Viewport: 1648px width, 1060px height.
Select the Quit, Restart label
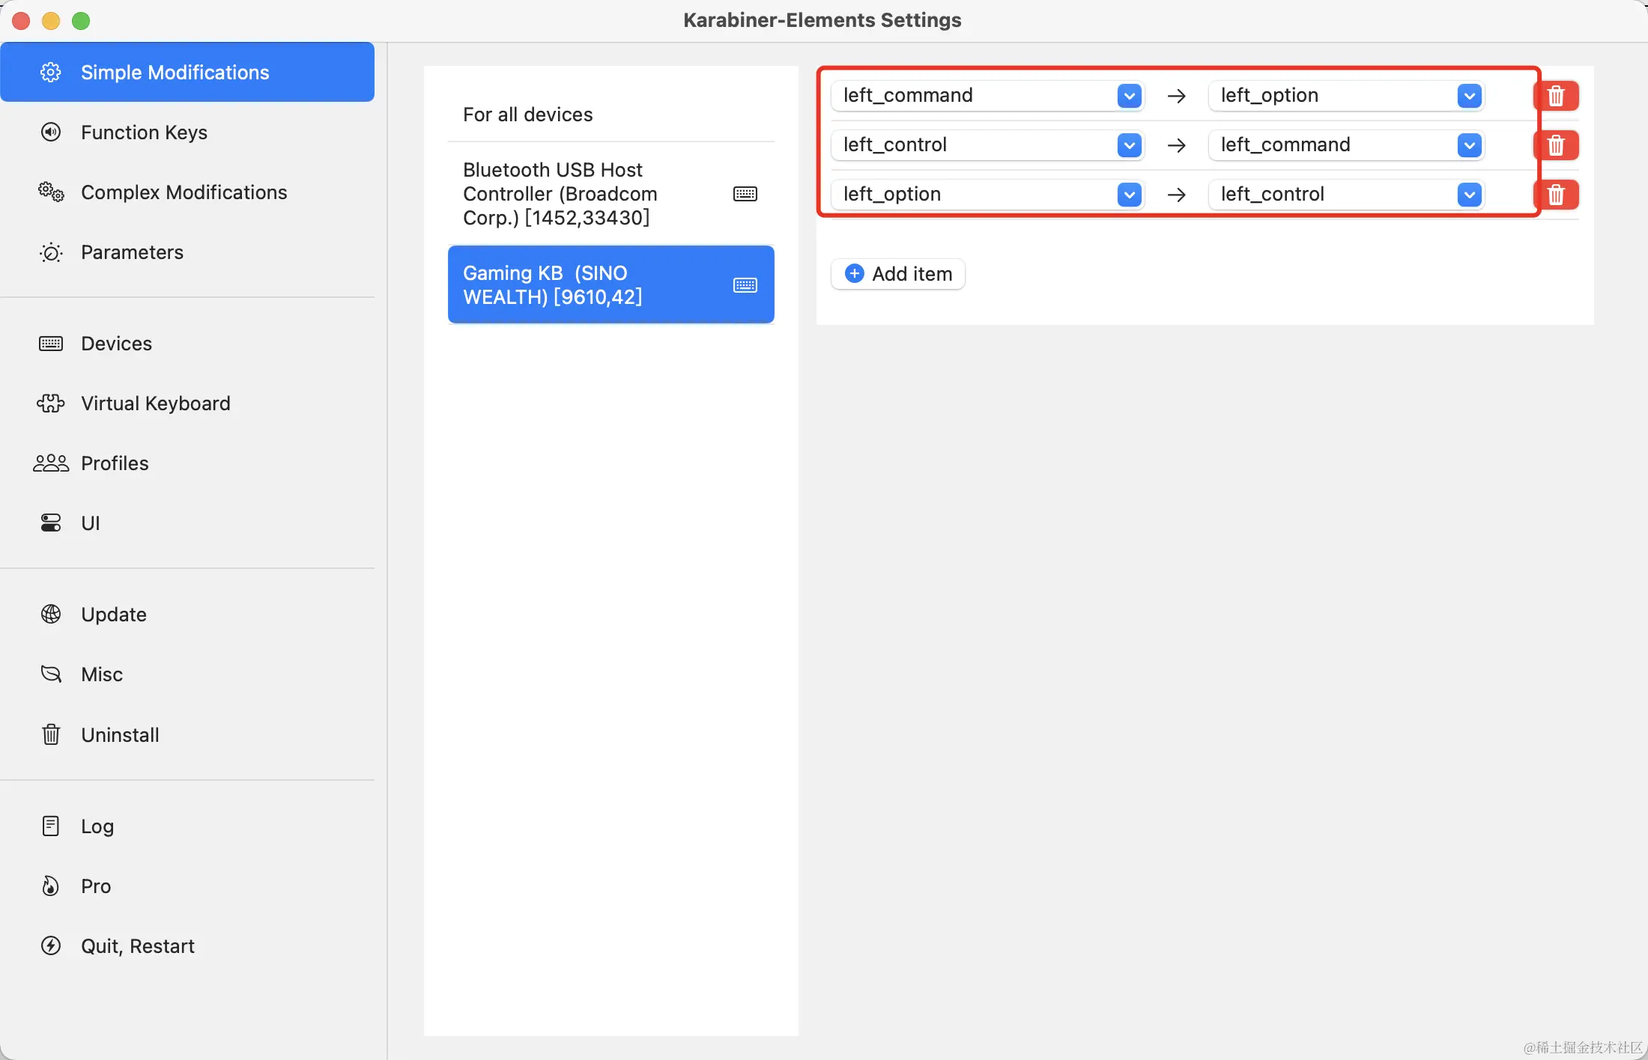click(x=138, y=946)
